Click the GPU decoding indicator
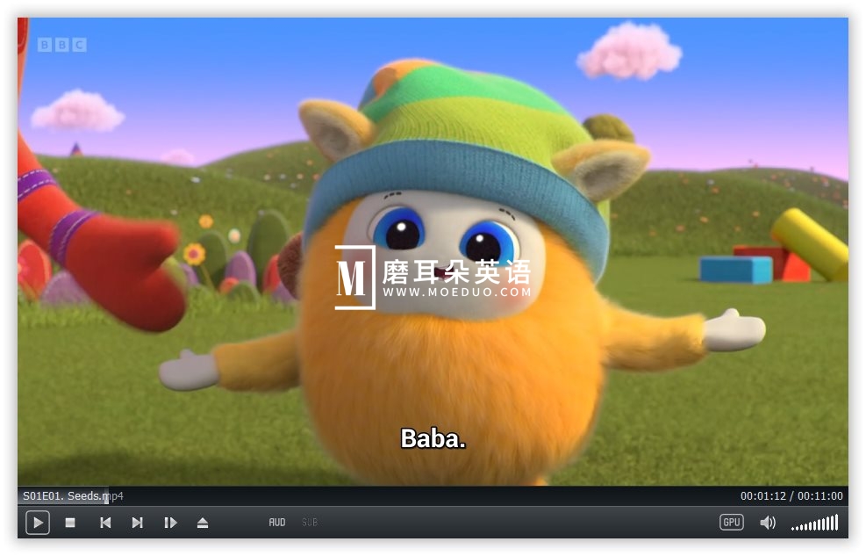The width and height of the screenshot is (866, 556). 731,522
